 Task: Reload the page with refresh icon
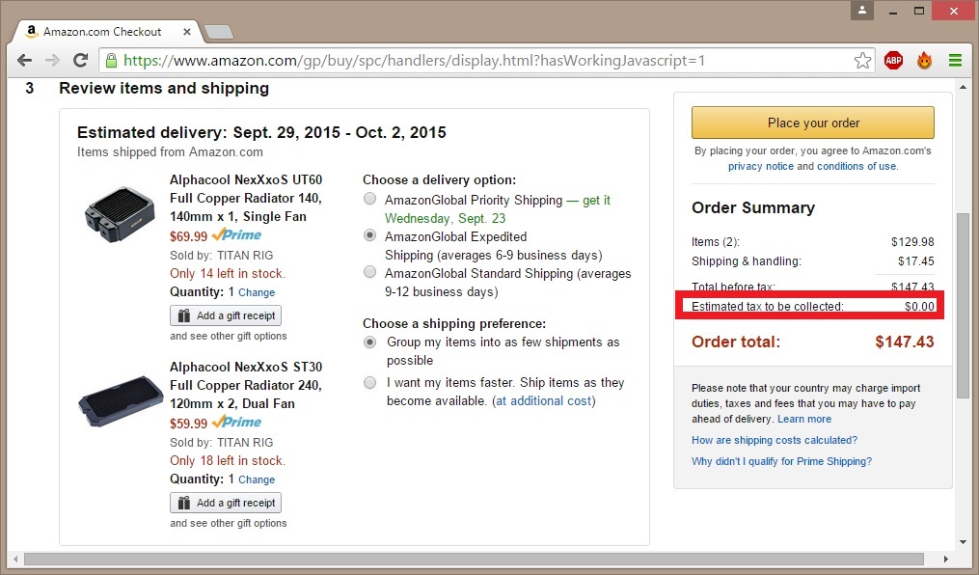click(x=81, y=61)
